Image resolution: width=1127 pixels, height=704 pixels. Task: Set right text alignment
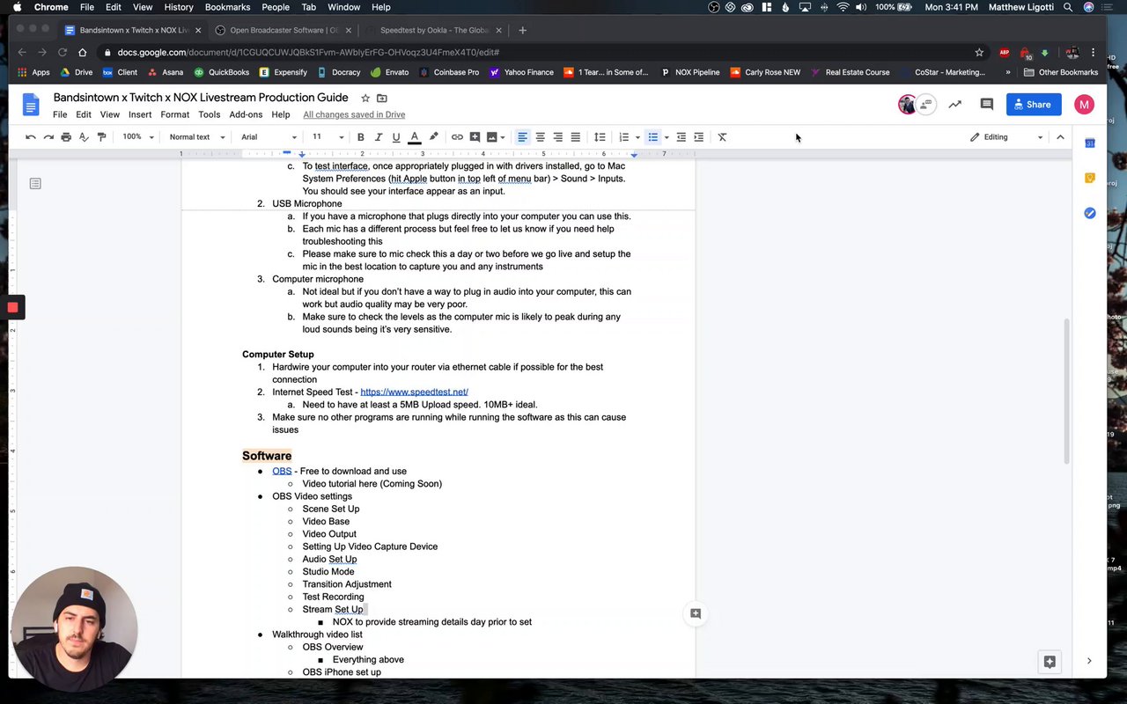(x=557, y=137)
